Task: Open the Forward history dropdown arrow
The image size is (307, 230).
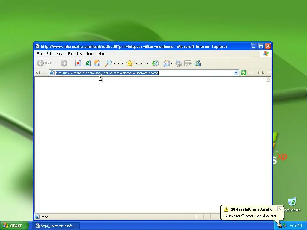Action: pyautogui.click(x=71, y=63)
